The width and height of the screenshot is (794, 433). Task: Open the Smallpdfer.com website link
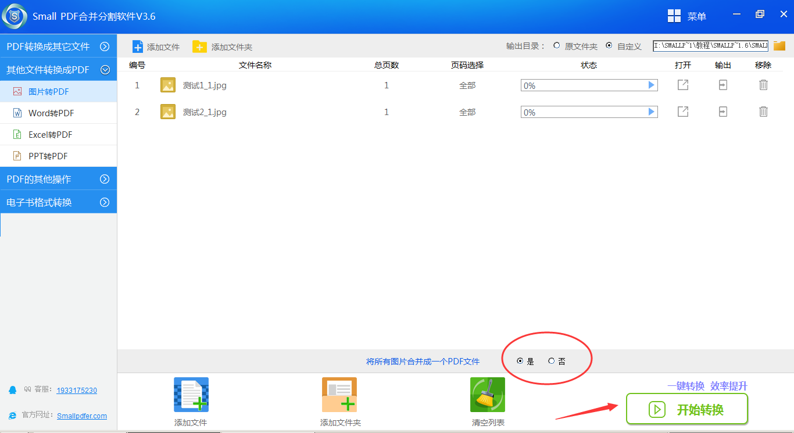pos(82,416)
